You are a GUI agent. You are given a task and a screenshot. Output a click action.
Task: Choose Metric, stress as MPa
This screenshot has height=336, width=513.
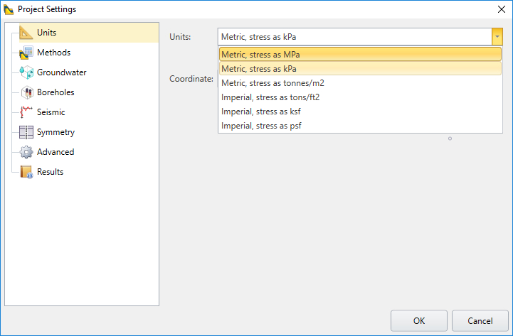[360, 54]
